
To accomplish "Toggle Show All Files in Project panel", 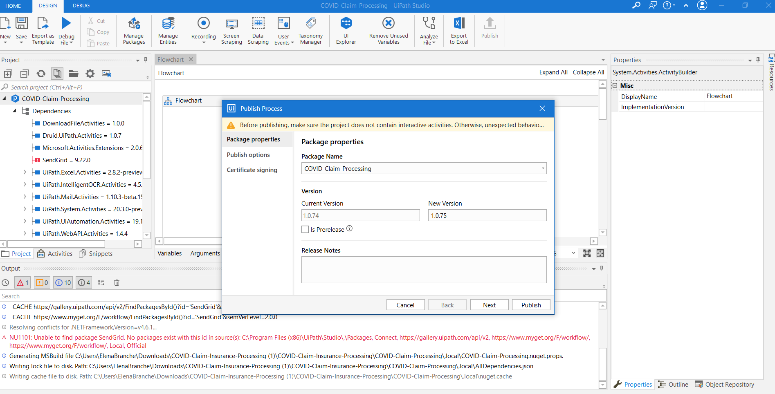I will 57,74.
